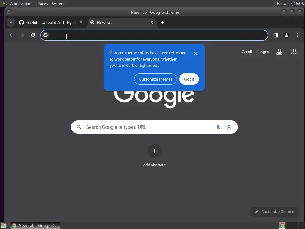This screenshot has width=305, height=229.
Task: Click the Google icon in address bar
Action: (x=46, y=35)
